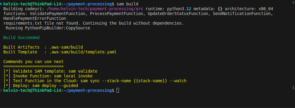The width and height of the screenshot is (295, 108).
Task: Click the sam validate command text
Action: 83,71
